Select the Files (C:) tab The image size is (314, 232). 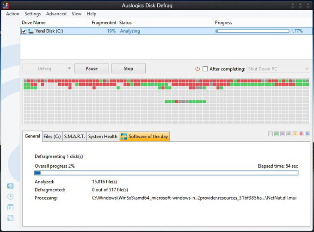pyautogui.click(x=52, y=137)
